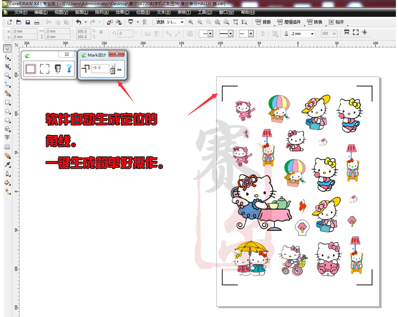Click the ruler origin corner box
398x317 pixels.
[x=17, y=45]
